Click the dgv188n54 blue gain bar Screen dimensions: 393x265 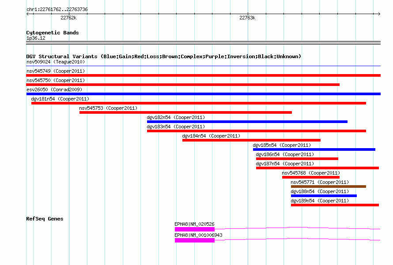[324, 196]
